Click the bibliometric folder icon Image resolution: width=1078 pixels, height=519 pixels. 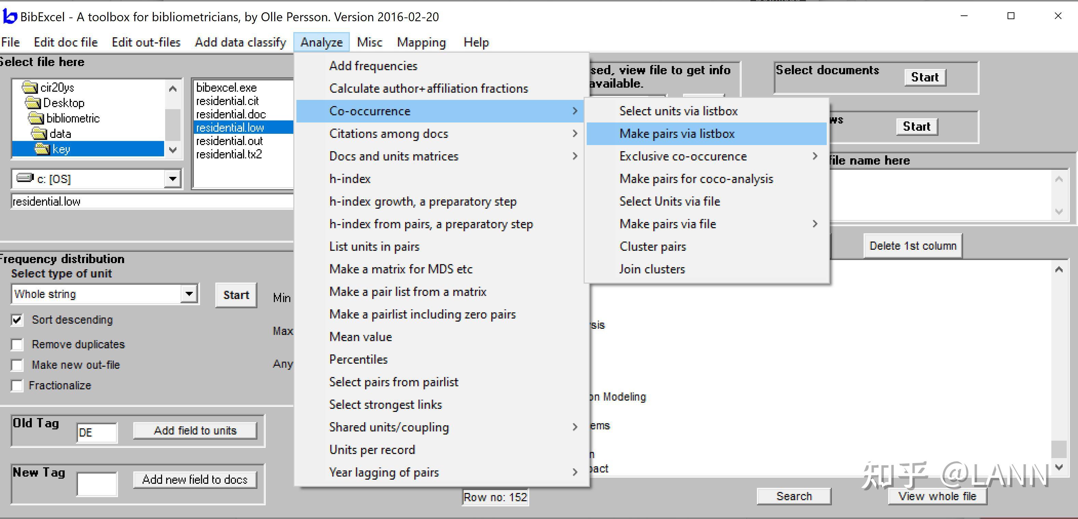pyautogui.click(x=36, y=118)
